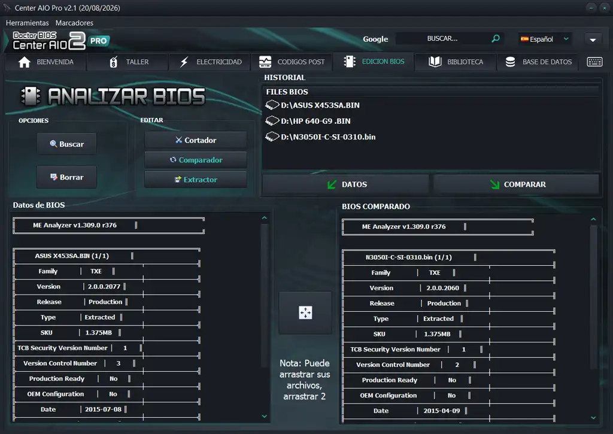This screenshot has width=613, height=434.
Task: Click green arrow icon on COMPARAR button
Action: coord(494,184)
